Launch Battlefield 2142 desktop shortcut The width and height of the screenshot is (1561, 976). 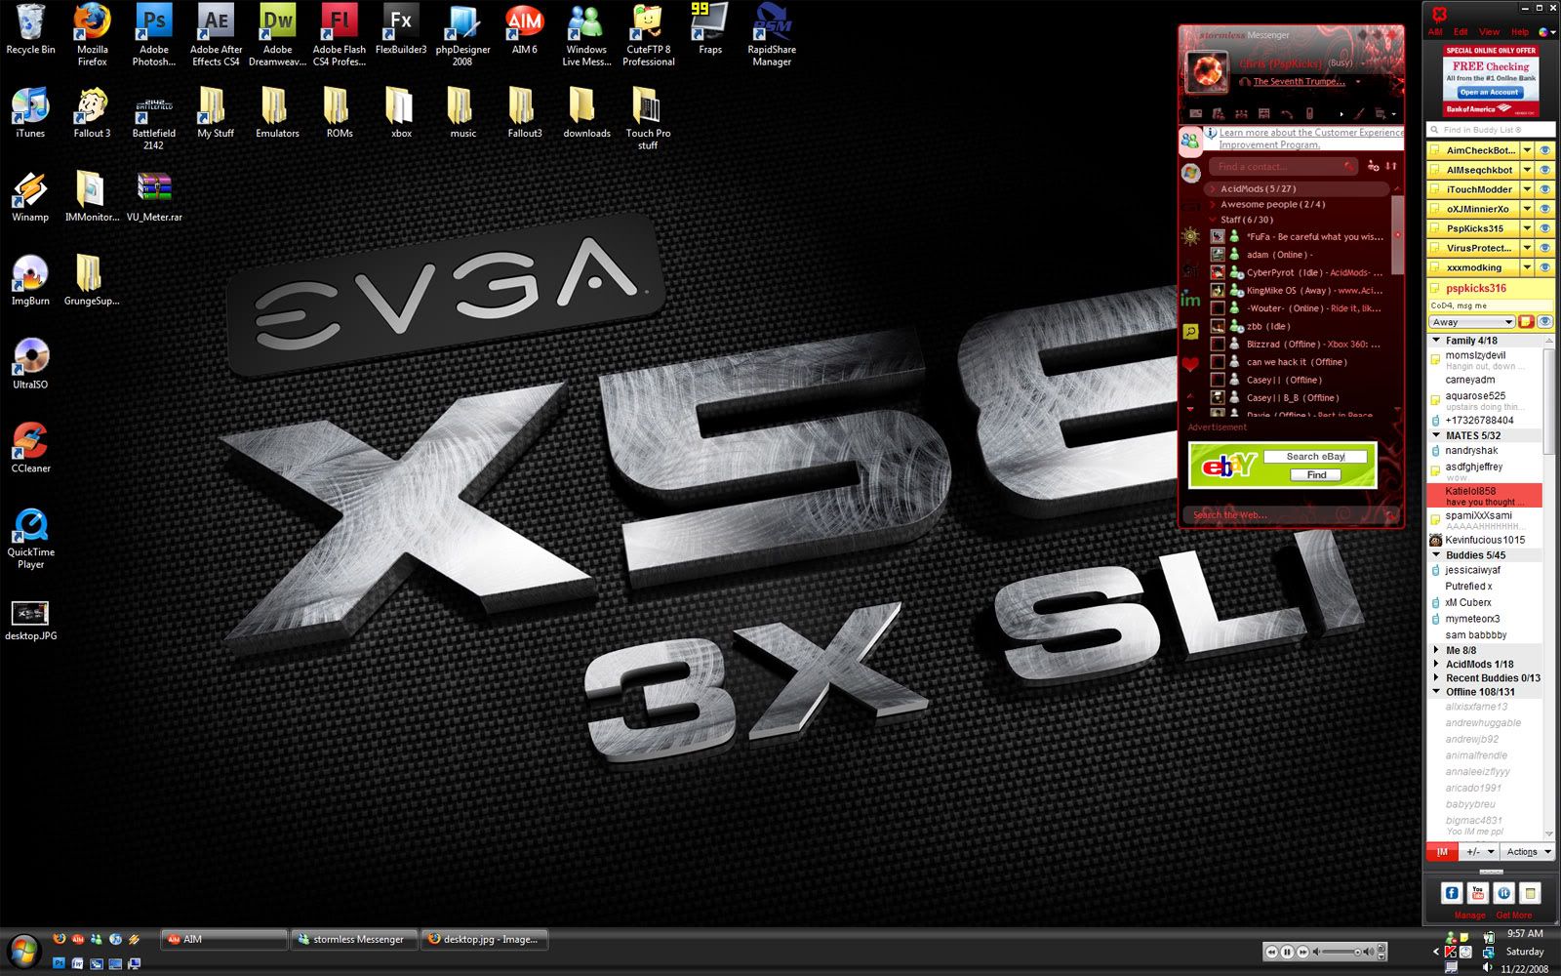pyautogui.click(x=154, y=118)
